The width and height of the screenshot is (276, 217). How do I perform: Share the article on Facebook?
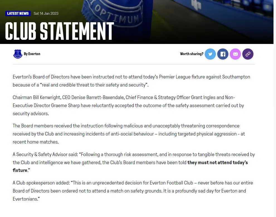tap(223, 54)
